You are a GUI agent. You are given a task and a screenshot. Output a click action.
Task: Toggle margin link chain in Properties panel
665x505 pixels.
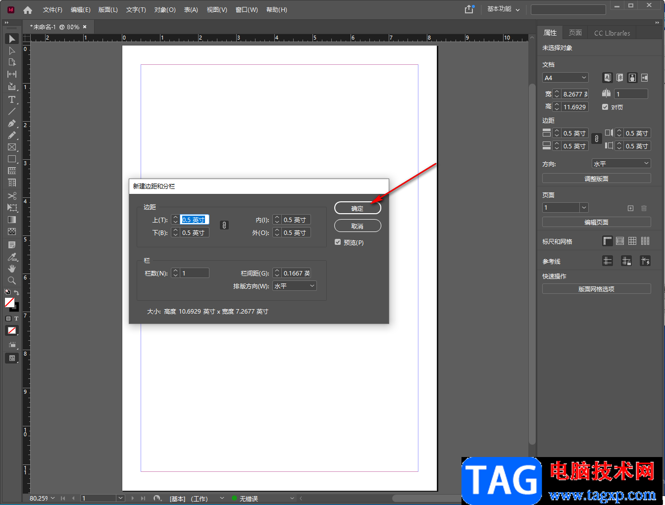click(597, 139)
